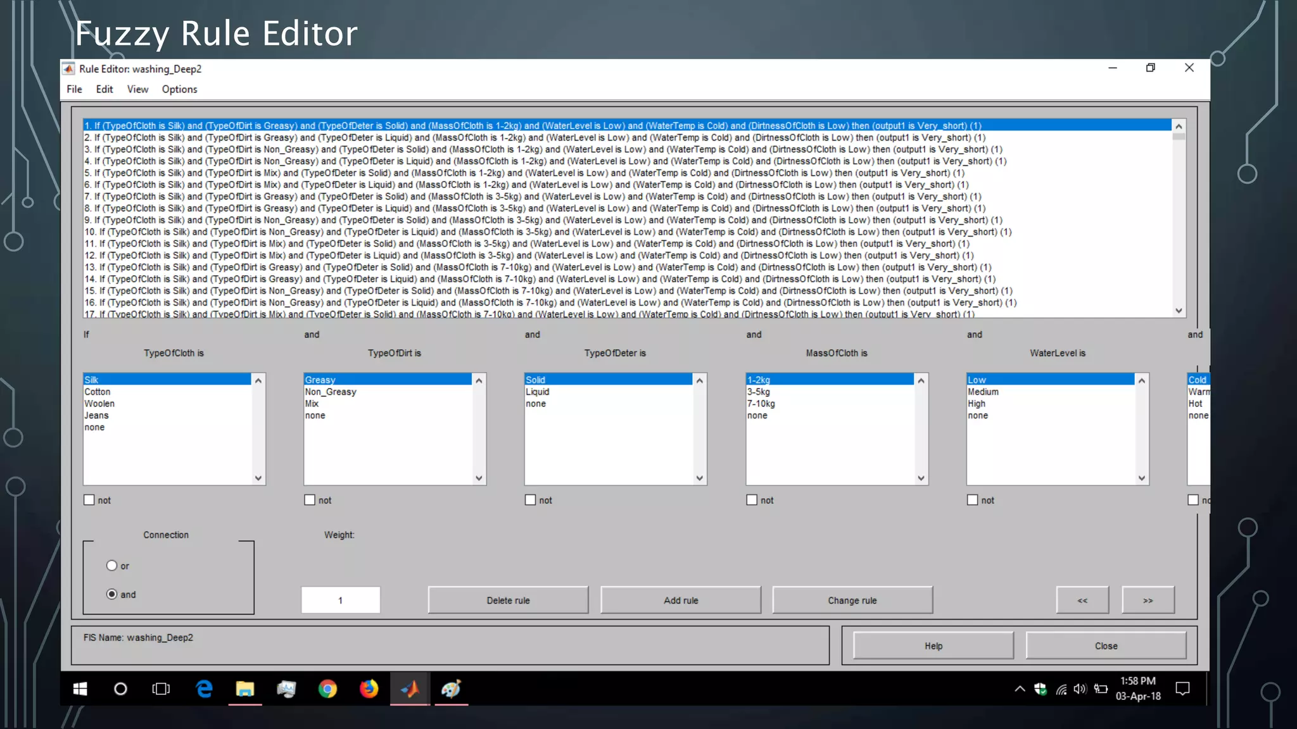Click rule list scrollbar down arrow
1297x729 pixels.
[1179, 311]
